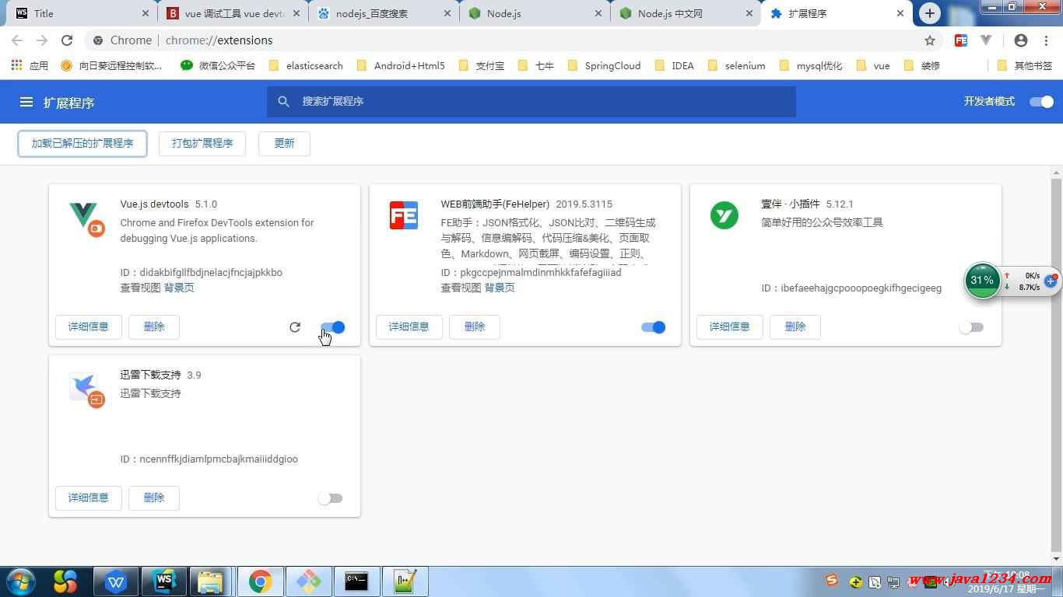Open the command prompt taskbar icon

coord(357,581)
